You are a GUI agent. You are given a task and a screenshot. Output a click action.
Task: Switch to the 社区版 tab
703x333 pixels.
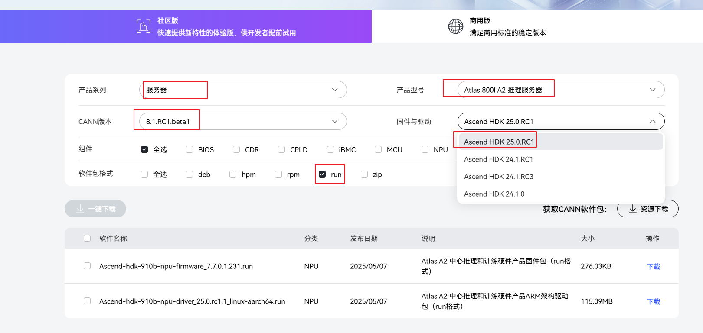186,26
